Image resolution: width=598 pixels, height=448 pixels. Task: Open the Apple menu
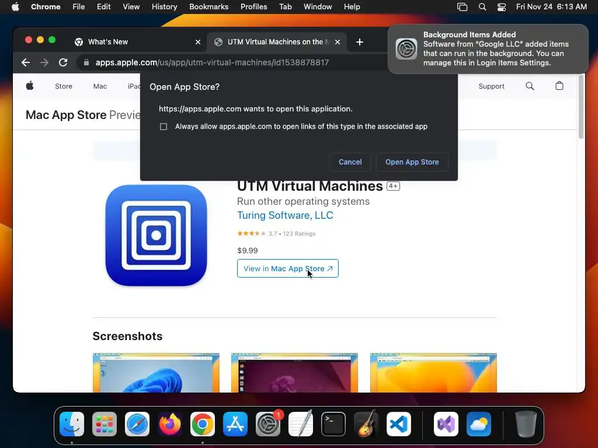click(15, 7)
